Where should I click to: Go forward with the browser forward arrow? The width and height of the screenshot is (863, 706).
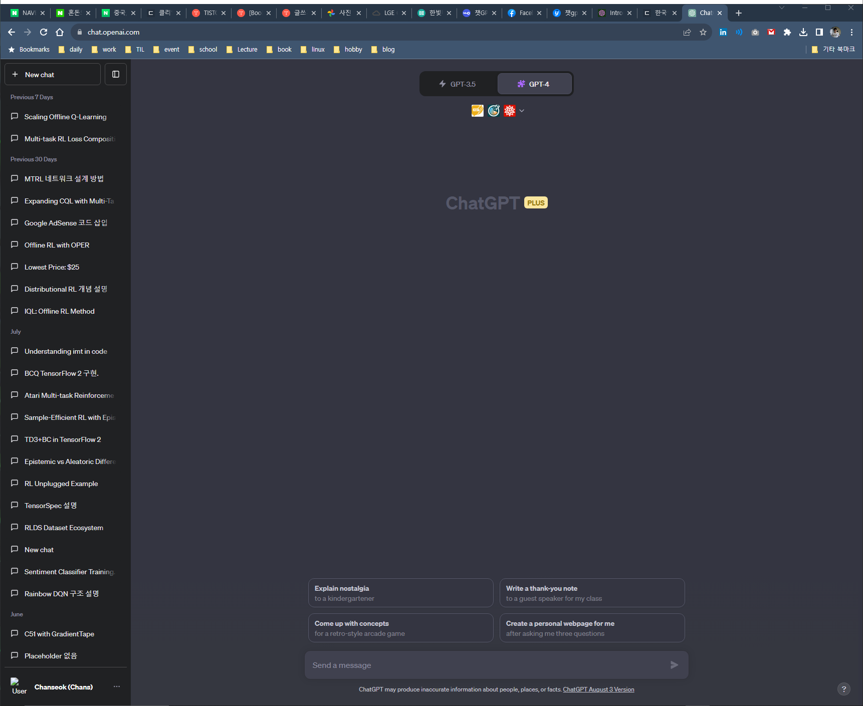click(28, 32)
